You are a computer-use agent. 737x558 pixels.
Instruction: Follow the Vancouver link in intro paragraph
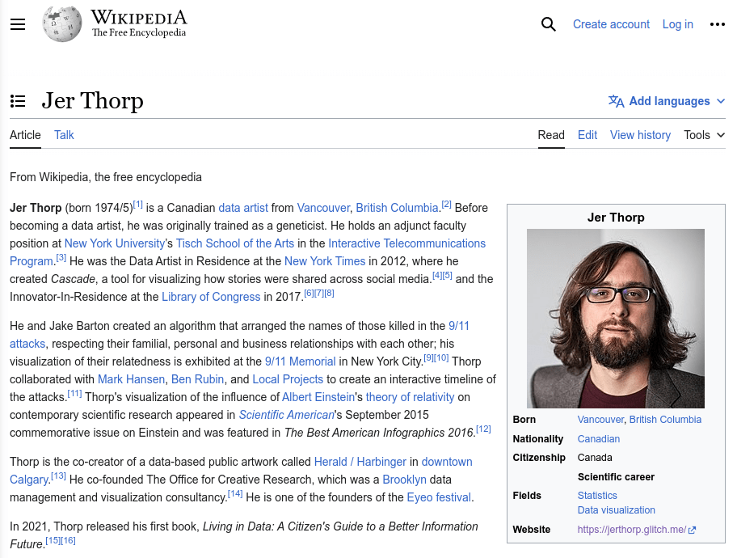[x=323, y=208]
